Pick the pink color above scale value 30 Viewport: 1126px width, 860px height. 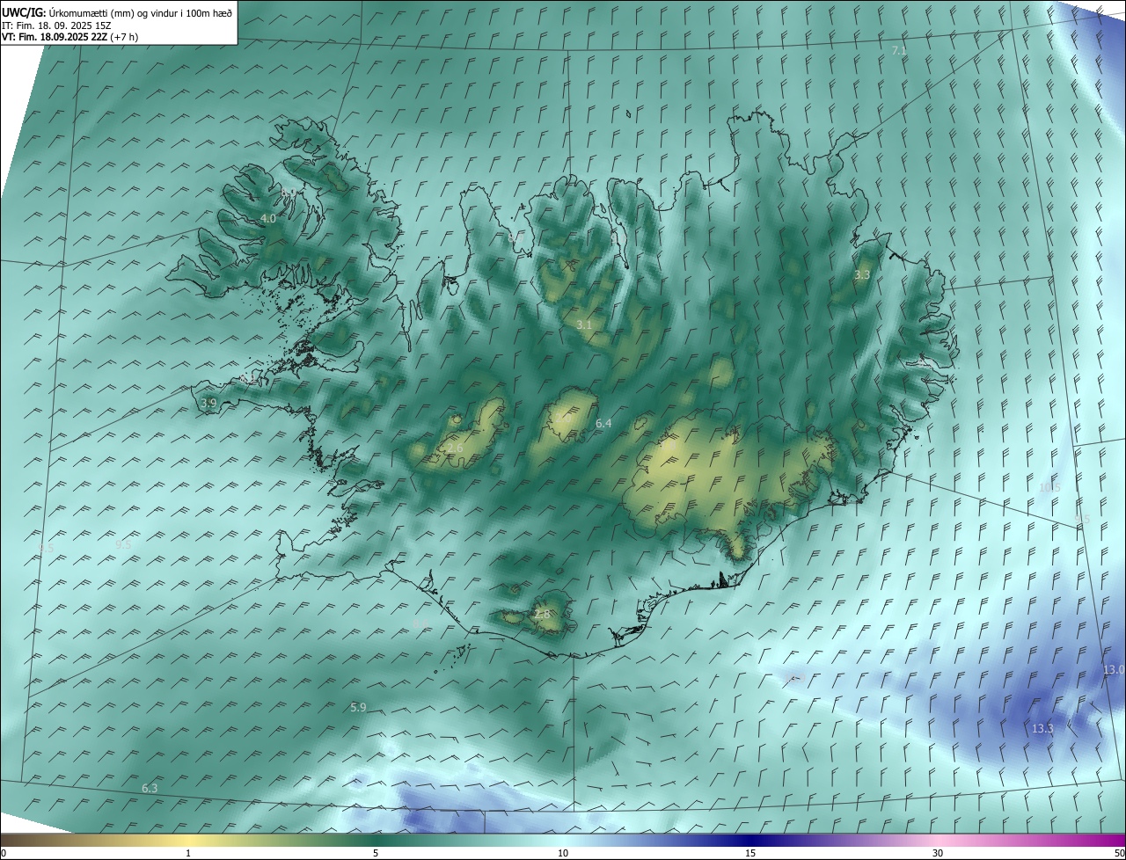(x=938, y=840)
